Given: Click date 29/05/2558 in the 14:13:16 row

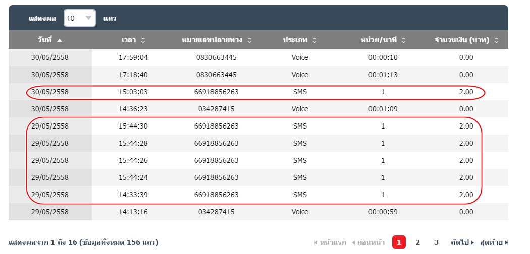Looking at the screenshot, I should pyautogui.click(x=50, y=212).
